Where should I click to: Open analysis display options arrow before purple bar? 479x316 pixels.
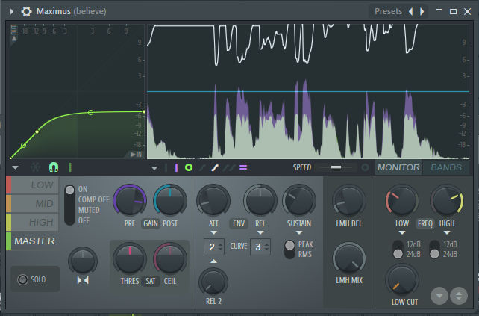[154, 168]
